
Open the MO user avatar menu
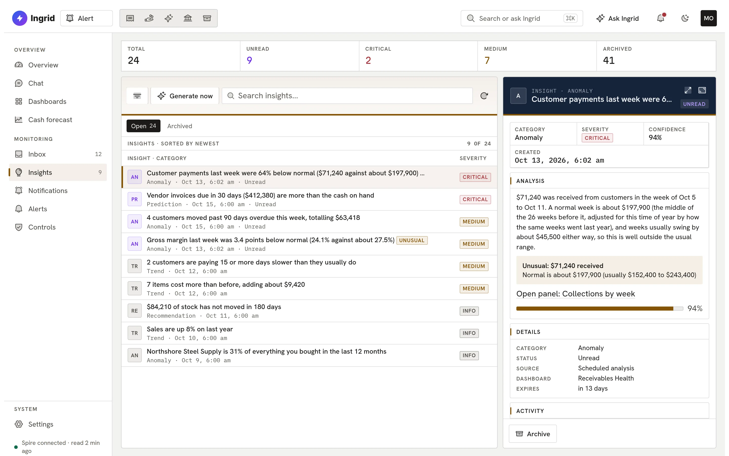click(708, 18)
